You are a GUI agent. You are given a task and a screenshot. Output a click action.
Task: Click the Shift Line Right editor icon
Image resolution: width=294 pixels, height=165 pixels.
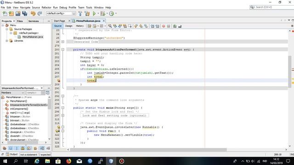157,26
